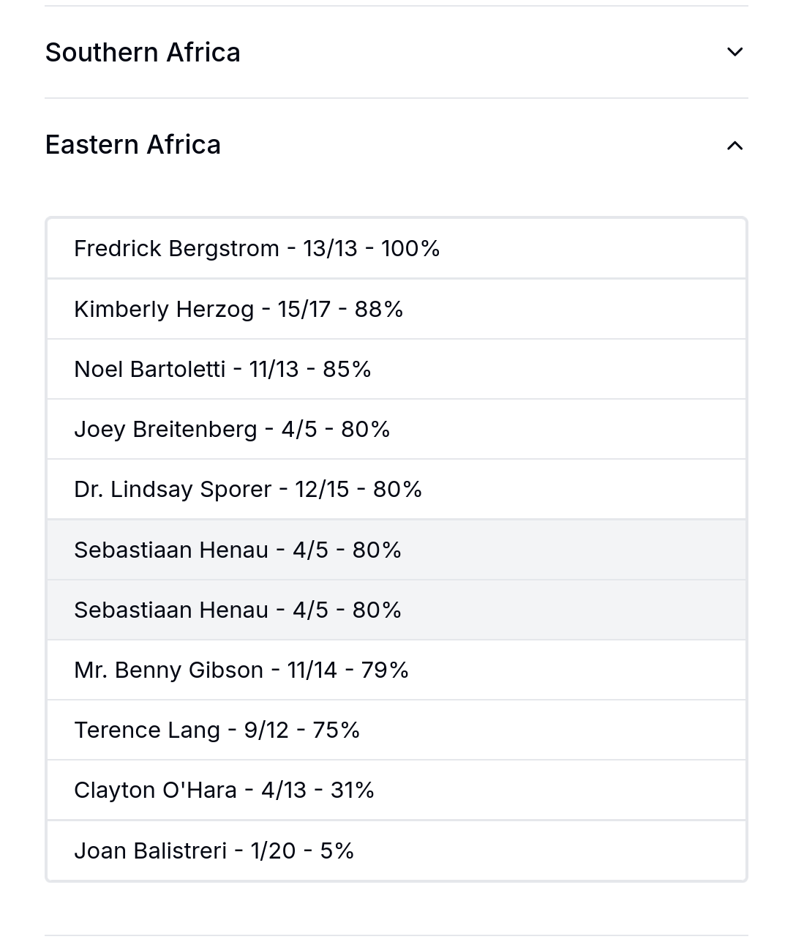Click the 1/20 fraction for Joan Balistreri
This screenshot has height=942, width=804.
point(273,851)
